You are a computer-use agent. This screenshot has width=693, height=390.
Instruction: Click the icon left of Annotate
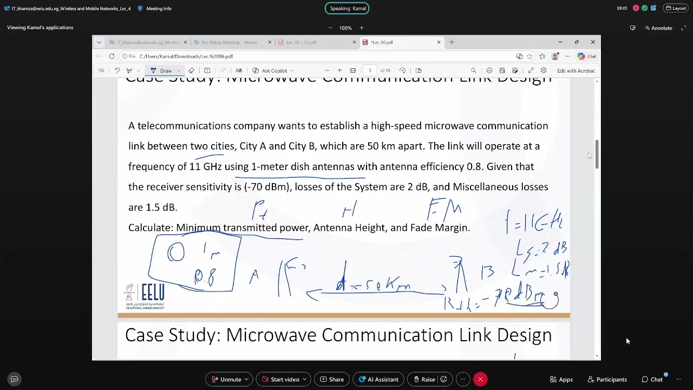point(632,28)
